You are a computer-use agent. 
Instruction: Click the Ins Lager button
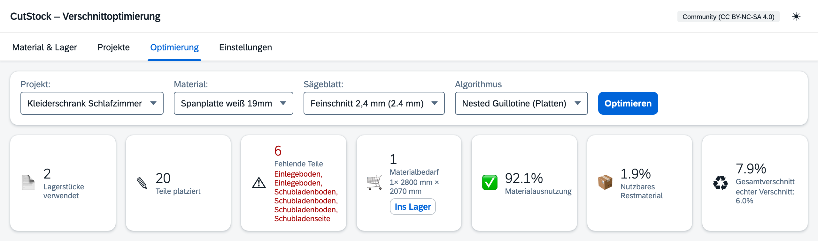413,207
